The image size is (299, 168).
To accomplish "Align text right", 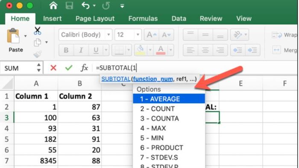I will (220, 50).
